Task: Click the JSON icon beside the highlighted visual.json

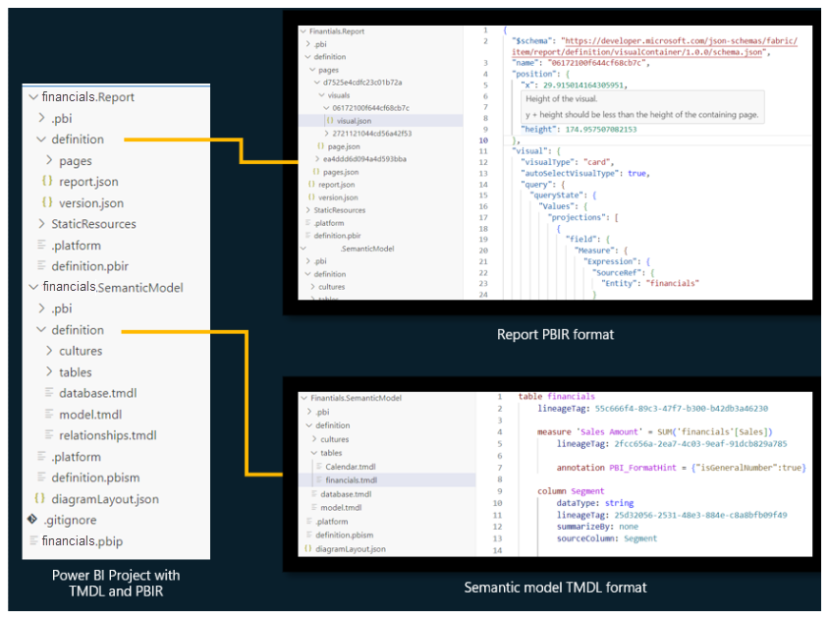Action: [x=330, y=120]
